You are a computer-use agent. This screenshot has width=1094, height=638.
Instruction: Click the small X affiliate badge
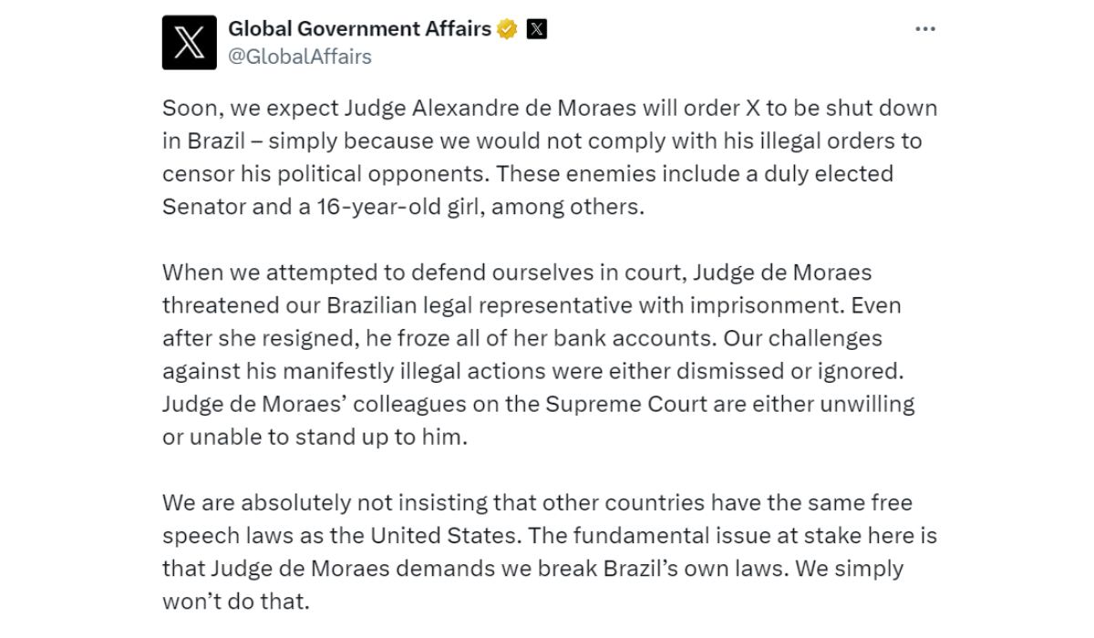click(x=537, y=29)
